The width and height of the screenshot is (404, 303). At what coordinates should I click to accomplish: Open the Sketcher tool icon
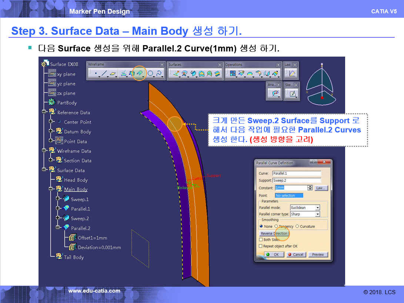click(293, 94)
